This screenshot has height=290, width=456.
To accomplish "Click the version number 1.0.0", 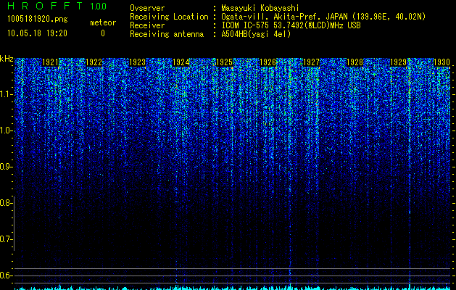I will (98, 6).
